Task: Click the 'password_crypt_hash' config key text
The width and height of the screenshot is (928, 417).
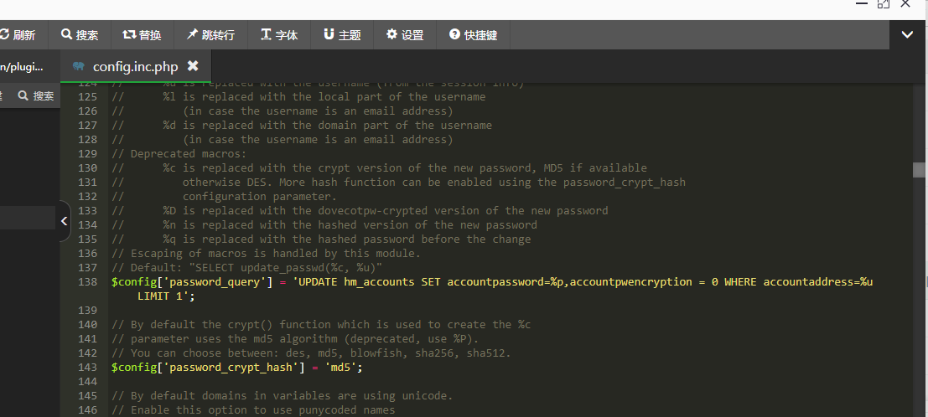Action: tap(230, 368)
